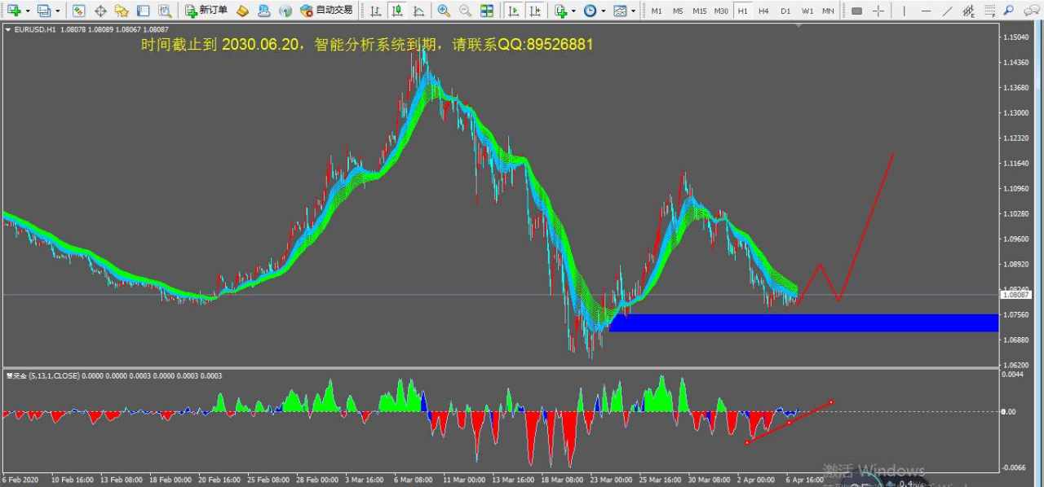1044x487 pixels.
Task: Click the signals person icon
Action: coord(263,11)
